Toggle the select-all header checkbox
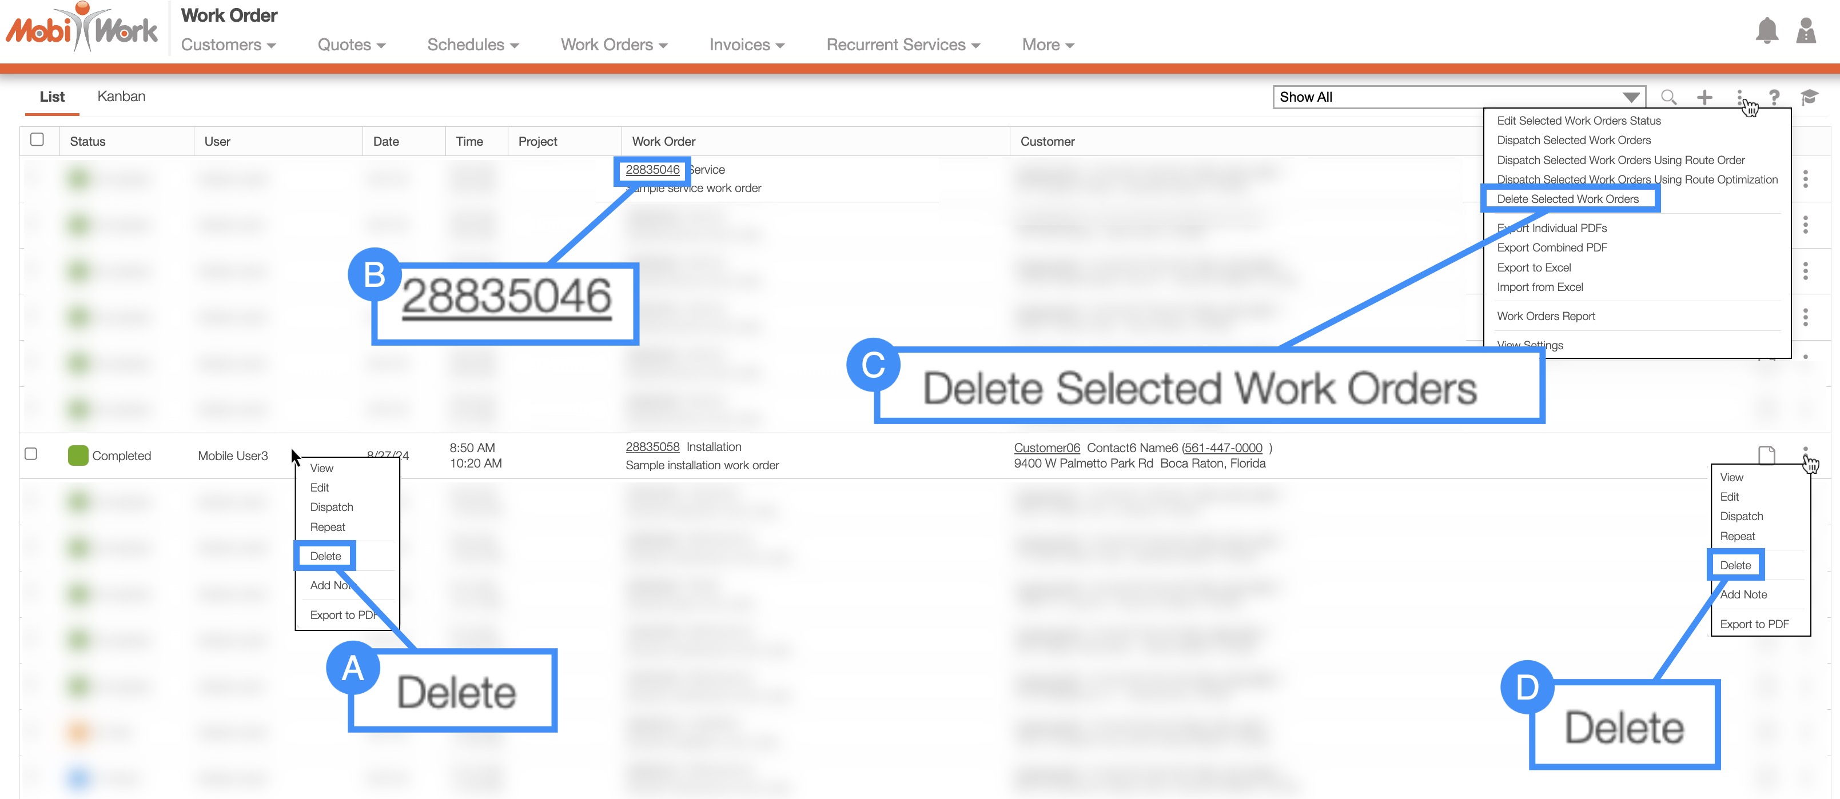1840x799 pixels. pyautogui.click(x=37, y=140)
